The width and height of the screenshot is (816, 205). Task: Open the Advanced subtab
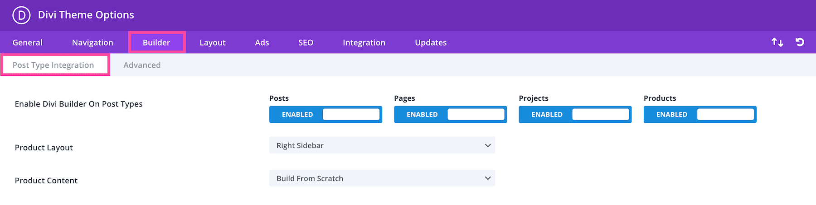tap(142, 65)
